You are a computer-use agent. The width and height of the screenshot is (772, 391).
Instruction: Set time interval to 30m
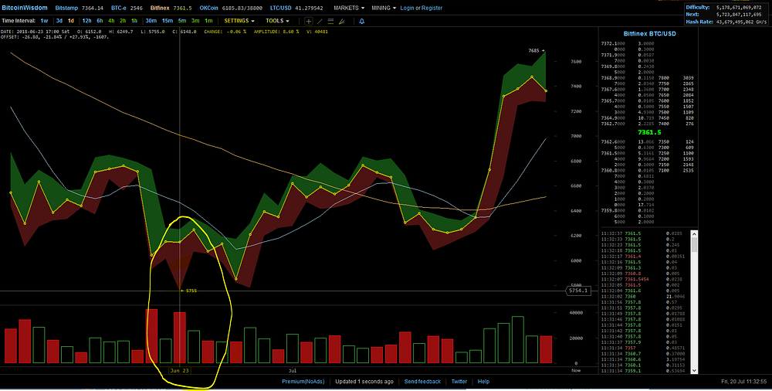151,21
